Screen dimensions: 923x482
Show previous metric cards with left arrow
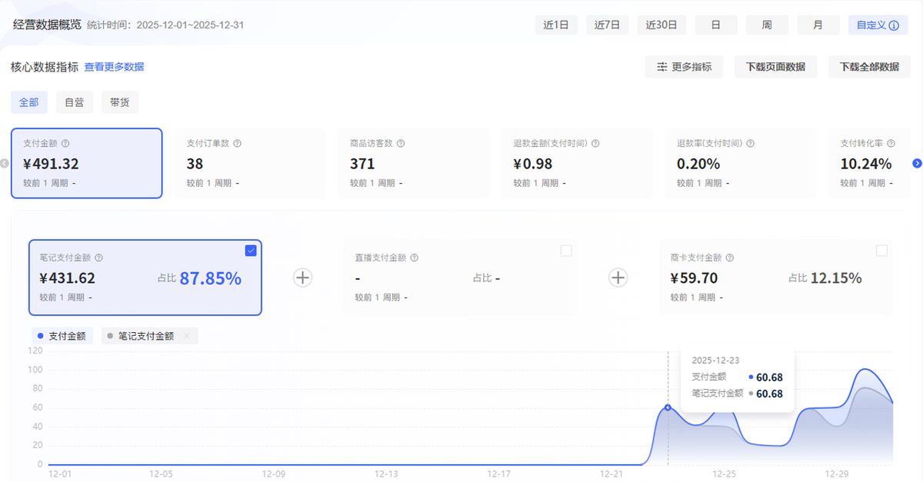tap(4, 163)
